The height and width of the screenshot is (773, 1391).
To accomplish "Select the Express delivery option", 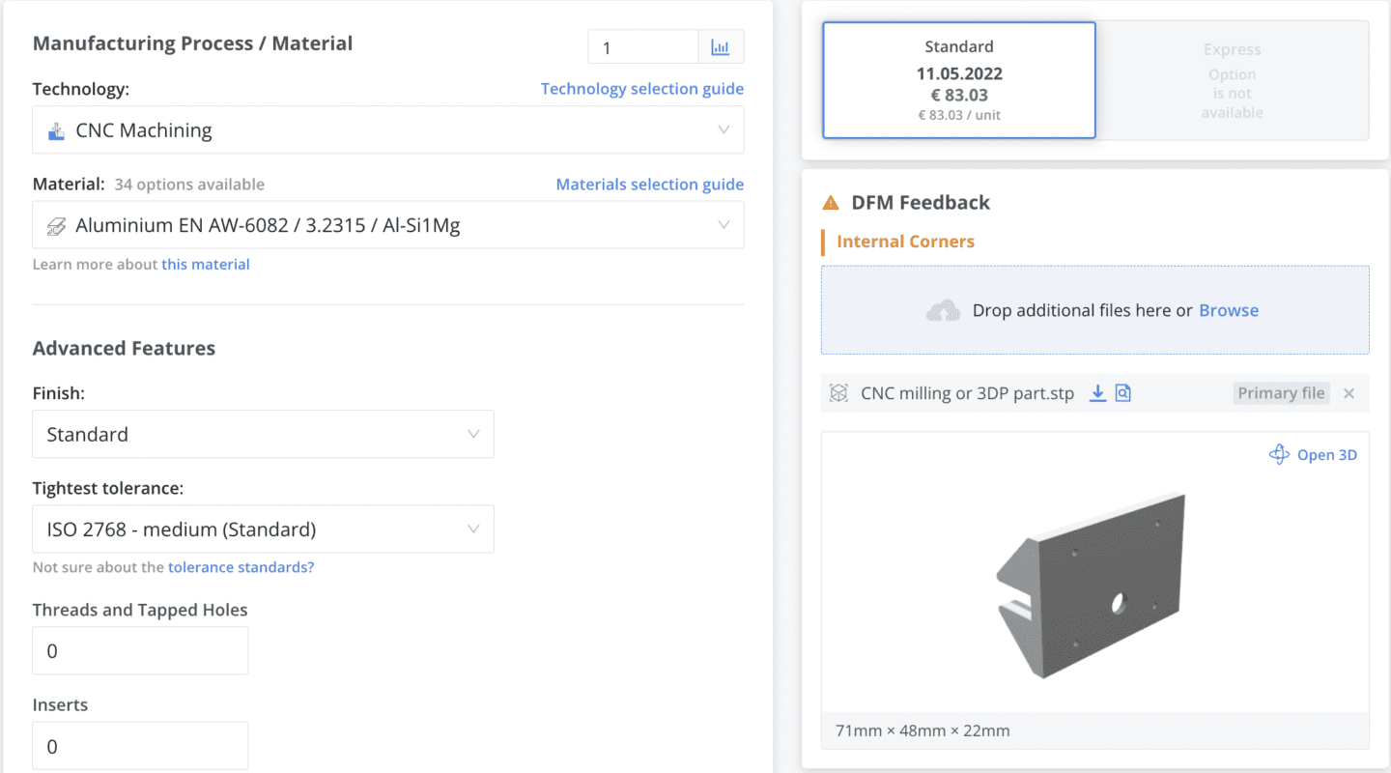I will pyautogui.click(x=1232, y=80).
